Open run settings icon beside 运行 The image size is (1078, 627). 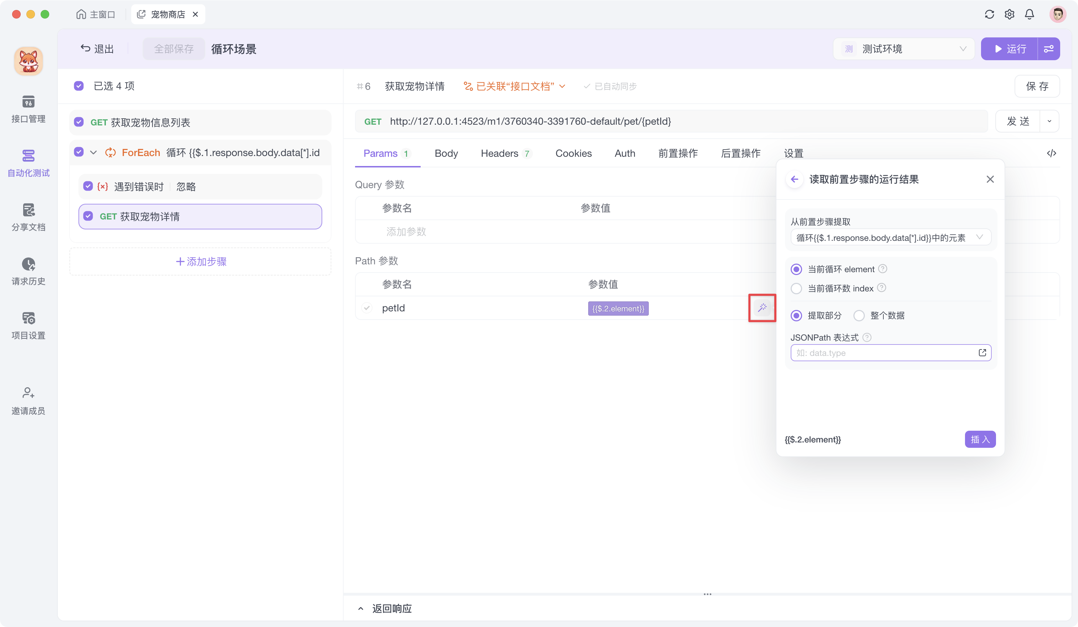[x=1048, y=49]
